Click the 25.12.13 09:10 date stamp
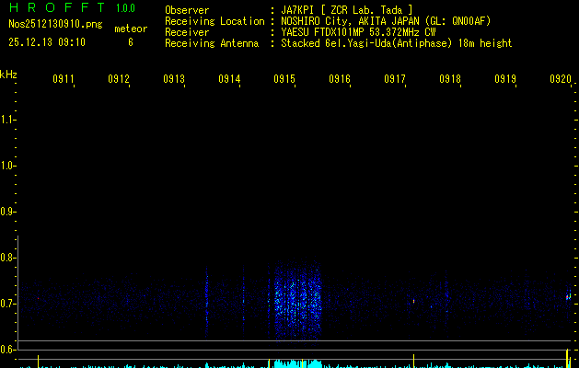 click(x=47, y=42)
